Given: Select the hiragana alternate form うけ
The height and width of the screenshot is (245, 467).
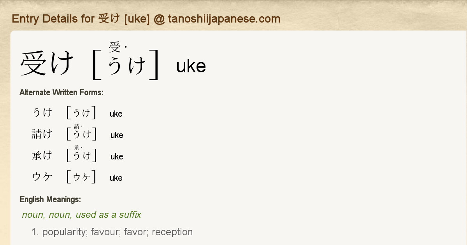Looking at the screenshot, I should (42, 113).
